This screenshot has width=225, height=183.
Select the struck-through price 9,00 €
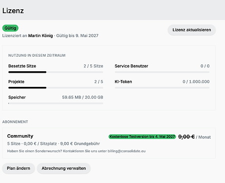click(186, 137)
